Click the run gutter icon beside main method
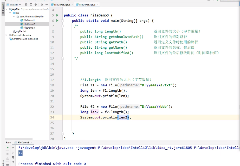 pyautogui.click(x=58, y=21)
